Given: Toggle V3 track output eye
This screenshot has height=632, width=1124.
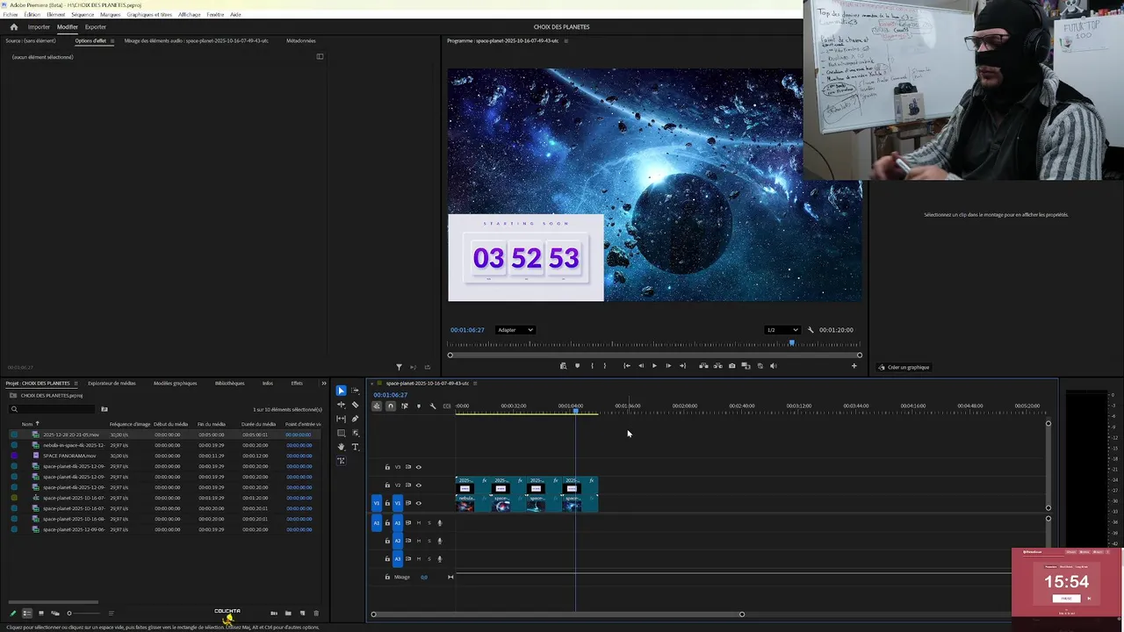Looking at the screenshot, I should coord(418,467).
